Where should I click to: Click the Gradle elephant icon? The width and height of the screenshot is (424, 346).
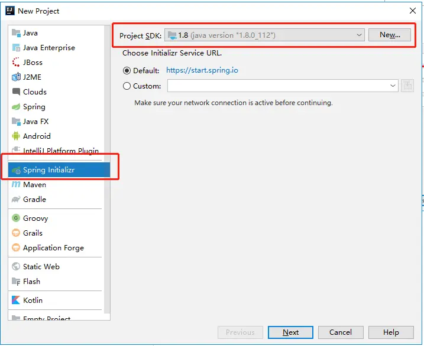tap(16, 200)
